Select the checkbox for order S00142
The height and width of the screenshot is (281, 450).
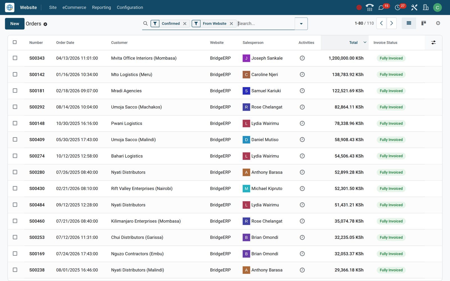click(x=15, y=74)
